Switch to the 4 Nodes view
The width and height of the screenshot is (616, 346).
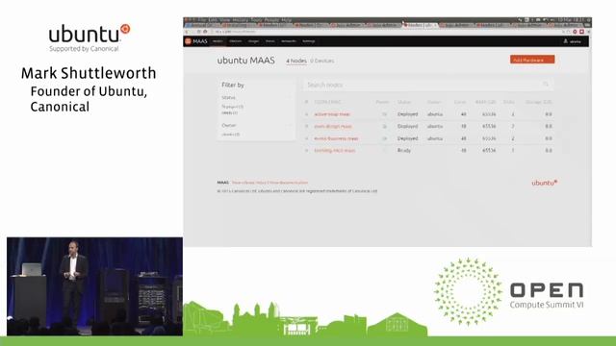tap(296, 61)
